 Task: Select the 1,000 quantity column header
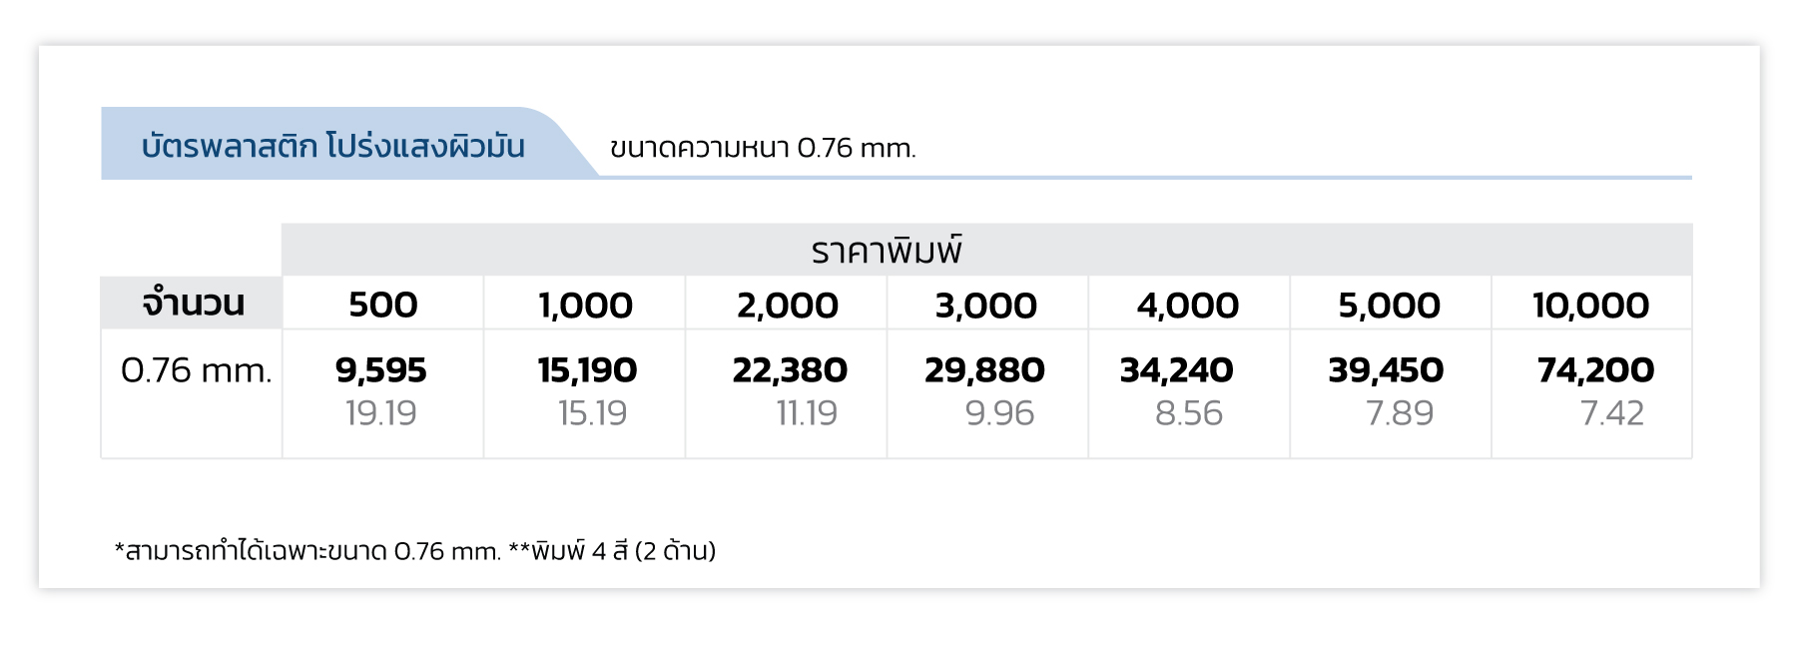click(x=585, y=304)
